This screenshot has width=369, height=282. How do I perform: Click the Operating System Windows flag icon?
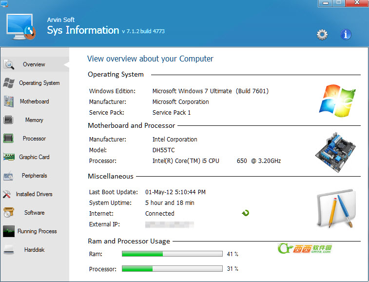click(8, 83)
